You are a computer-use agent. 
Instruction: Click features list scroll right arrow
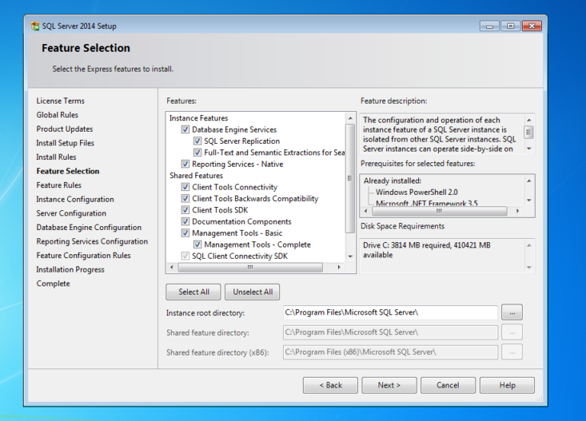[x=339, y=267]
